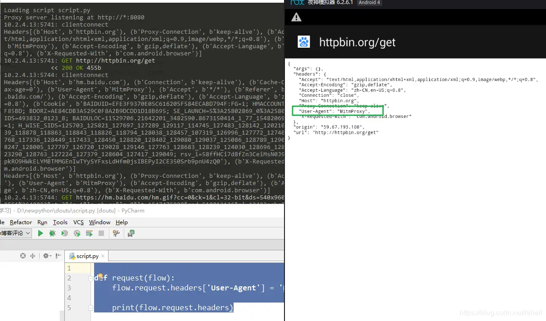Click the Nox logo in emulator title bar
Image resolution: width=546 pixels, height=321 pixels.
297,2
